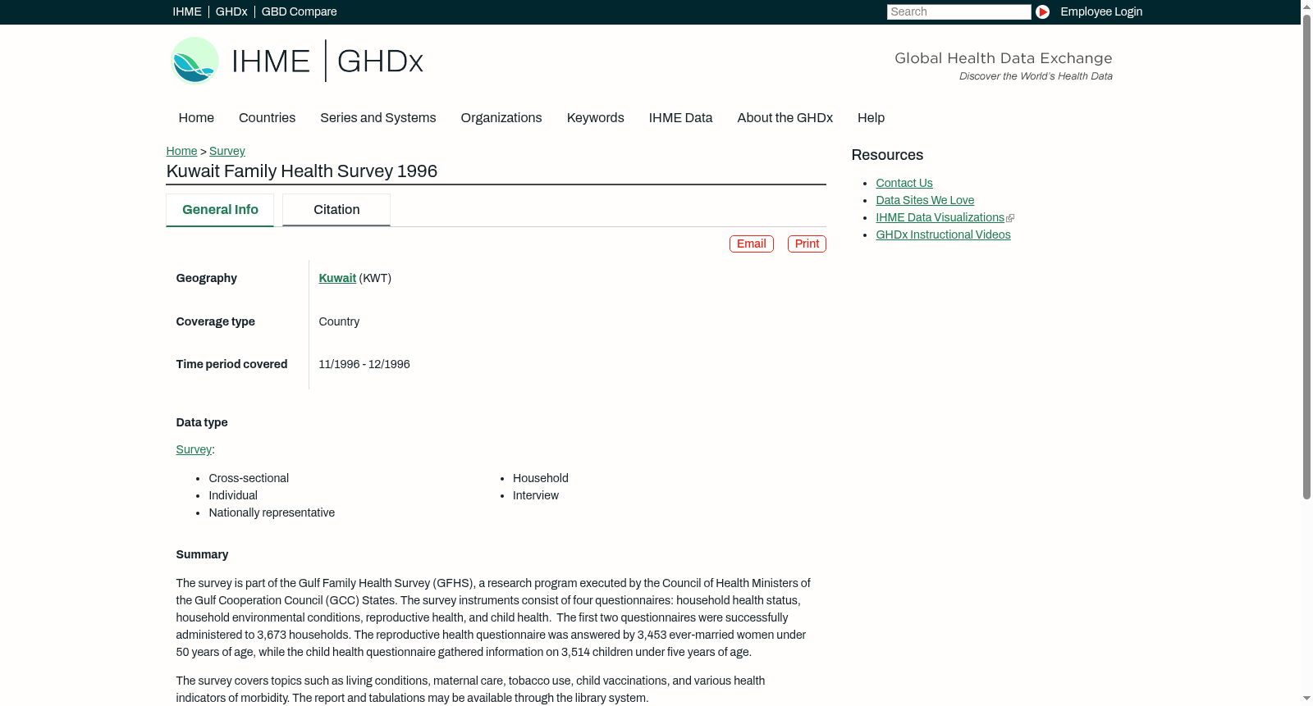Screen dimensions: 1313x706
Task: Click the Email button
Action: 752,244
